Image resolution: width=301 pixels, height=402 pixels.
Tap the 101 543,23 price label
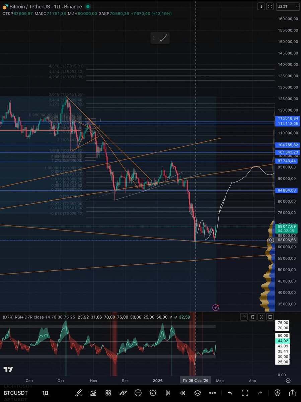point(288,152)
